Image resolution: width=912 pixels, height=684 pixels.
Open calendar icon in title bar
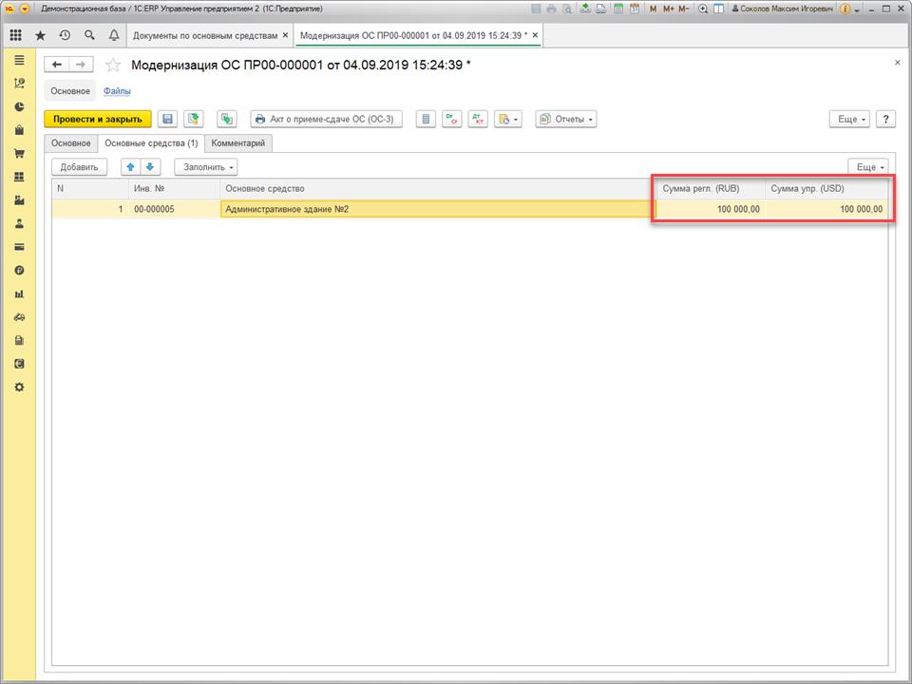coord(635,9)
